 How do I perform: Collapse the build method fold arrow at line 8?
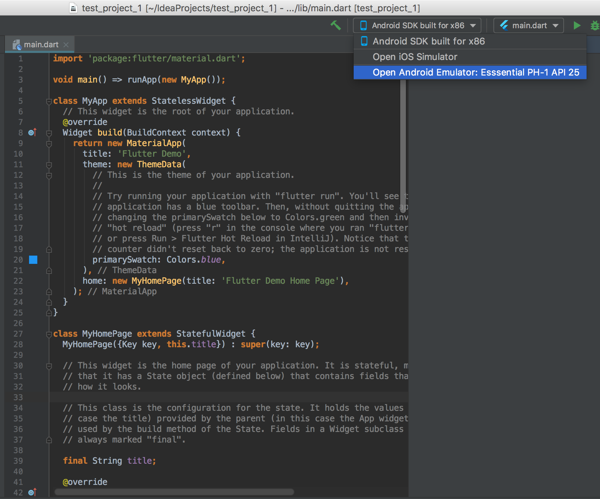(x=48, y=133)
